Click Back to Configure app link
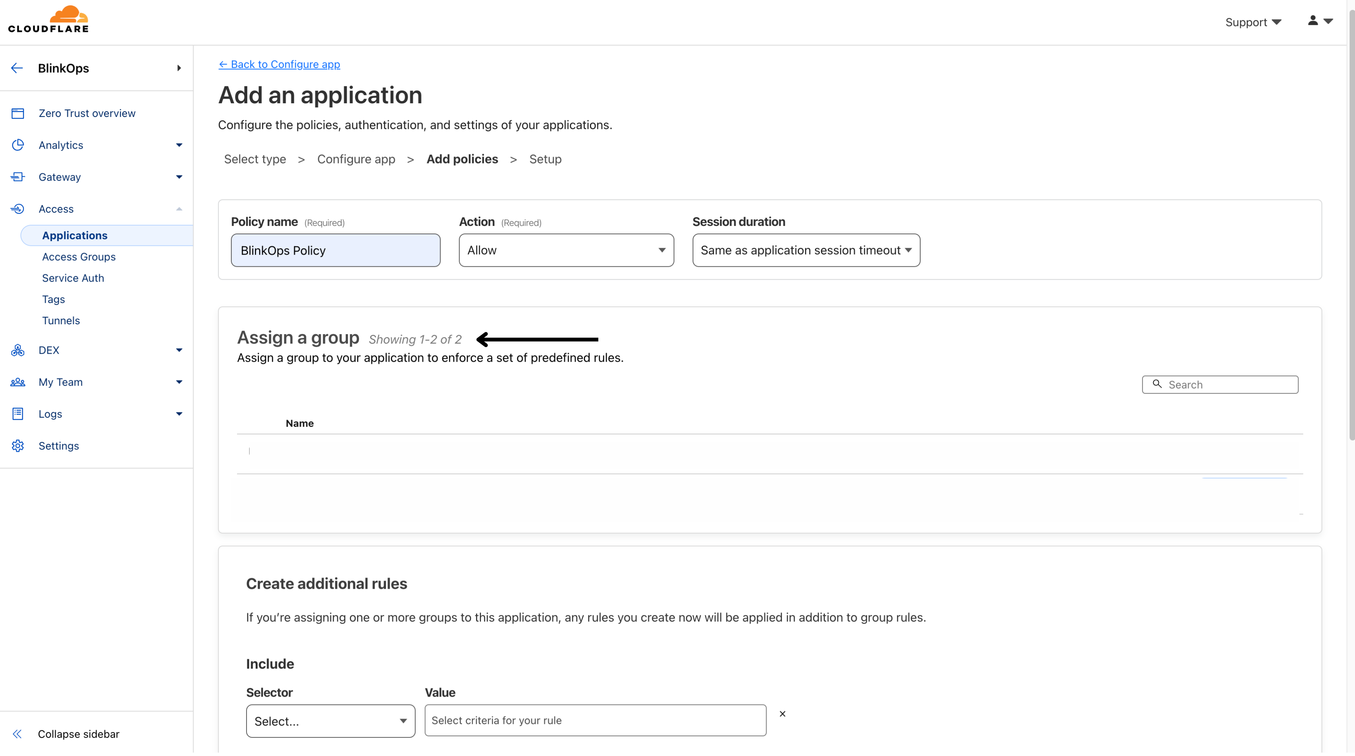Viewport: 1355px width, 756px height. [280, 64]
